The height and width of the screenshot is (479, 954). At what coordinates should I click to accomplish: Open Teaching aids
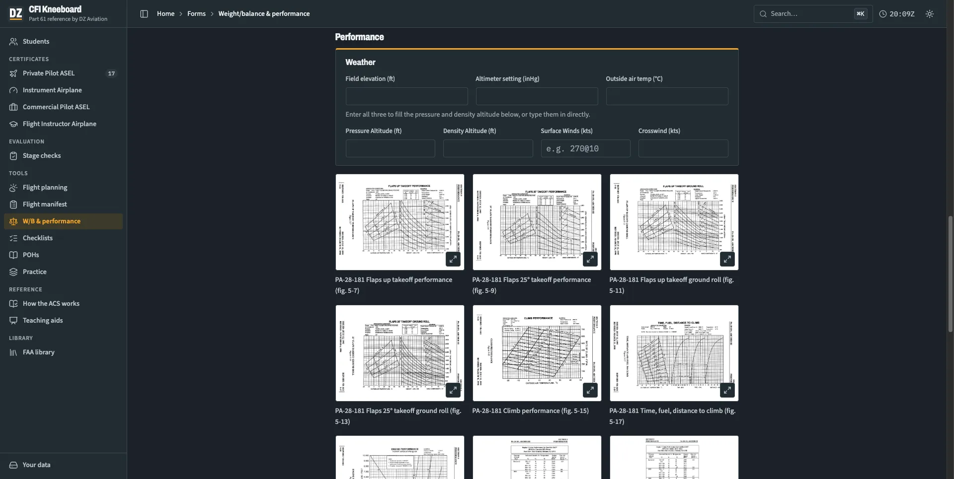pos(63,321)
